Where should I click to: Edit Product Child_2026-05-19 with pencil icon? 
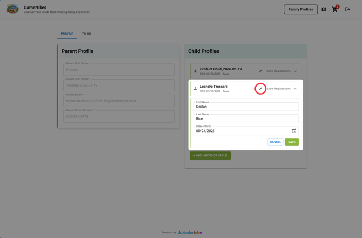(260, 71)
